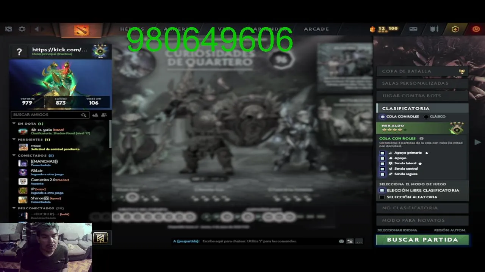Click the friends list scrollbar

[110, 134]
